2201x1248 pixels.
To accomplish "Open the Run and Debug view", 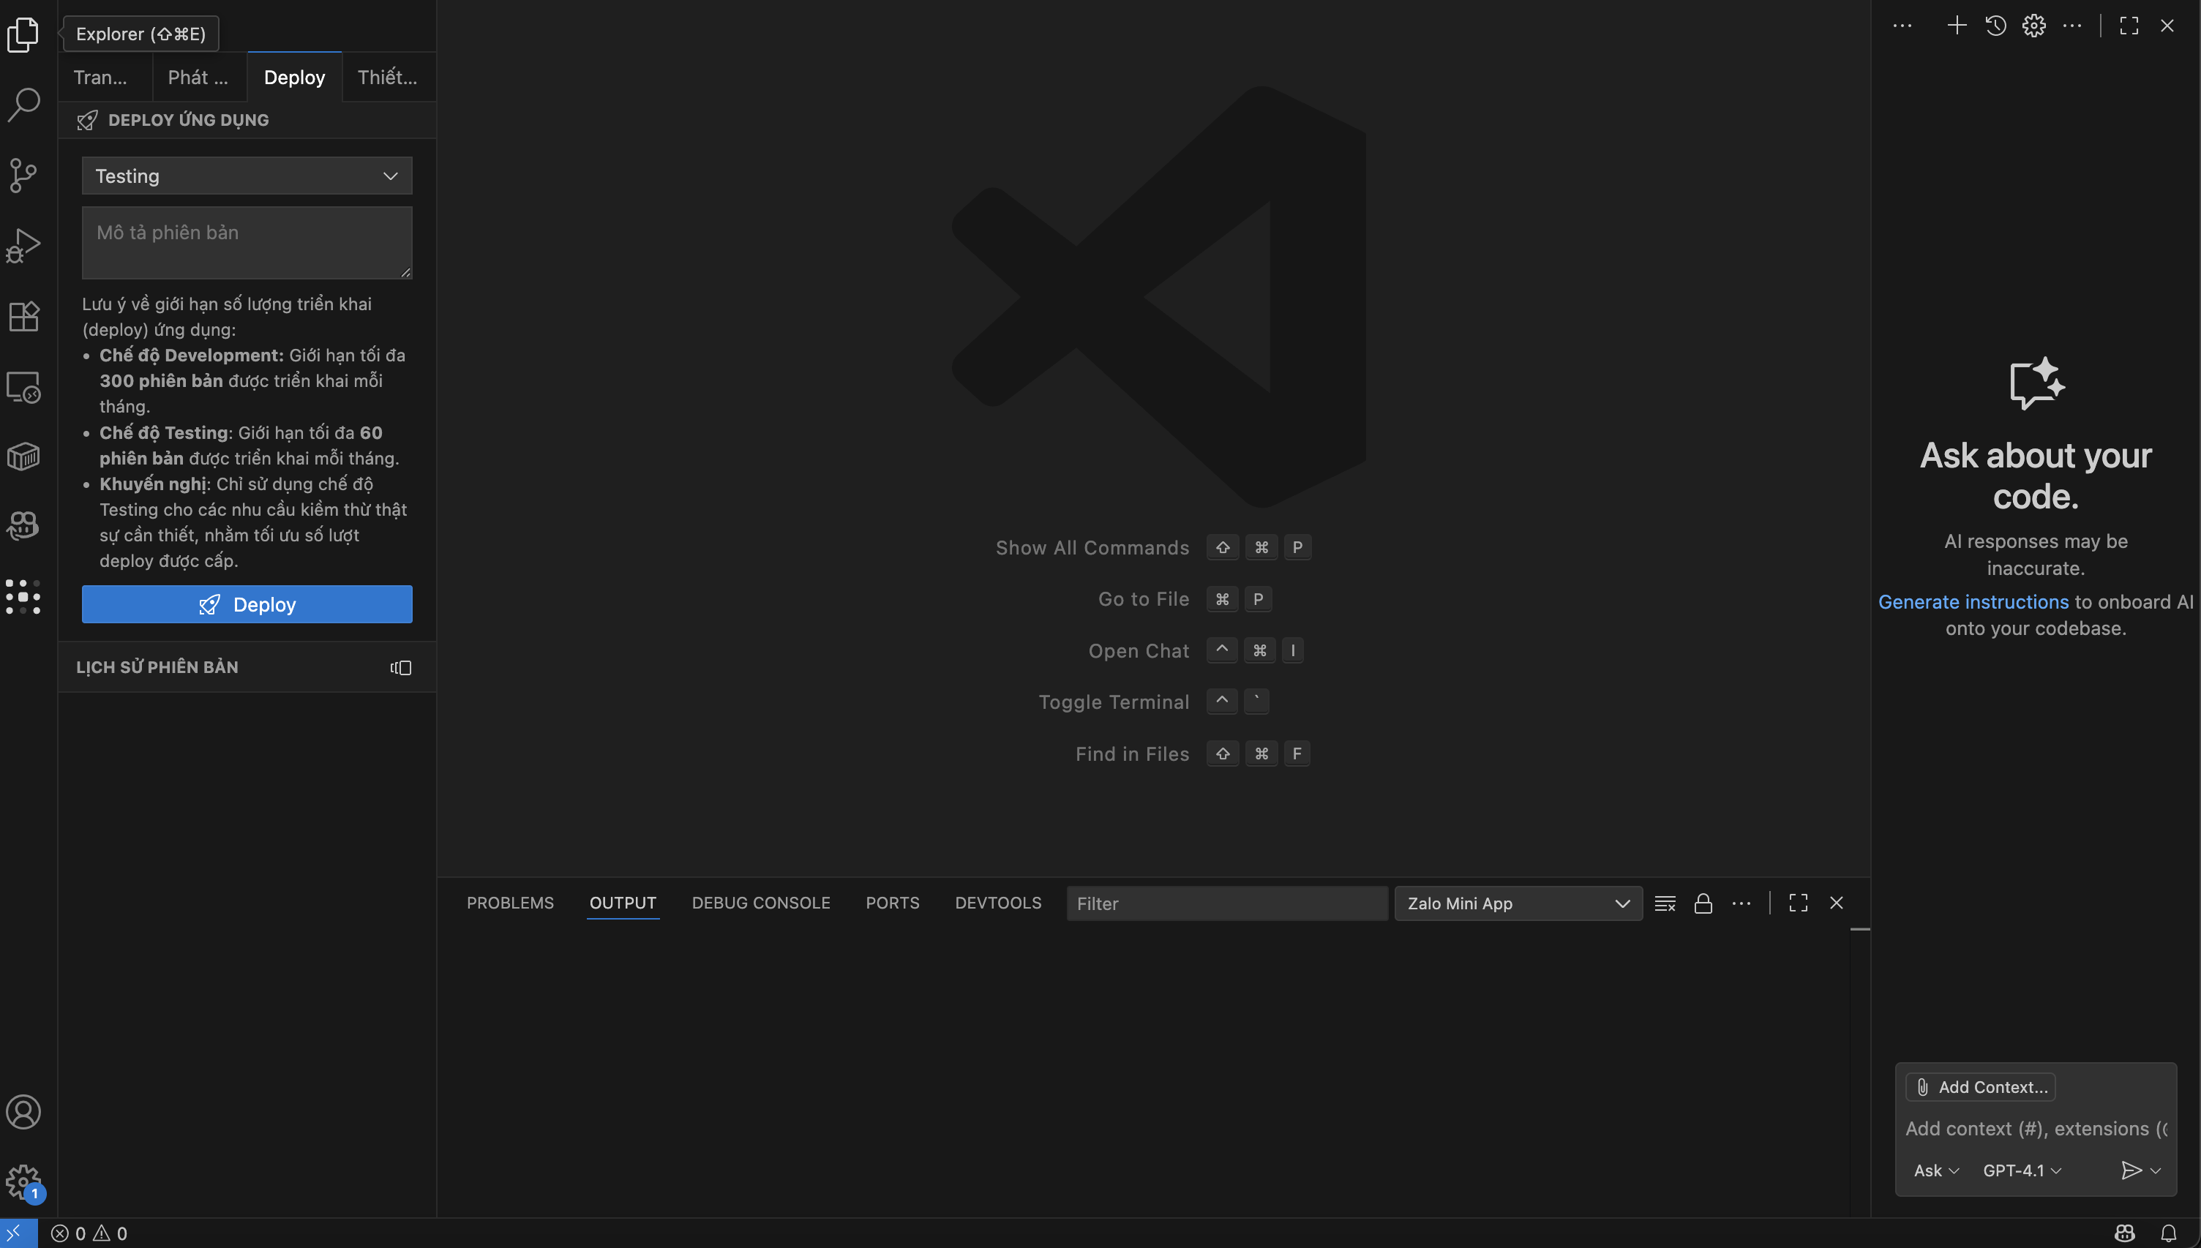I will (23, 246).
